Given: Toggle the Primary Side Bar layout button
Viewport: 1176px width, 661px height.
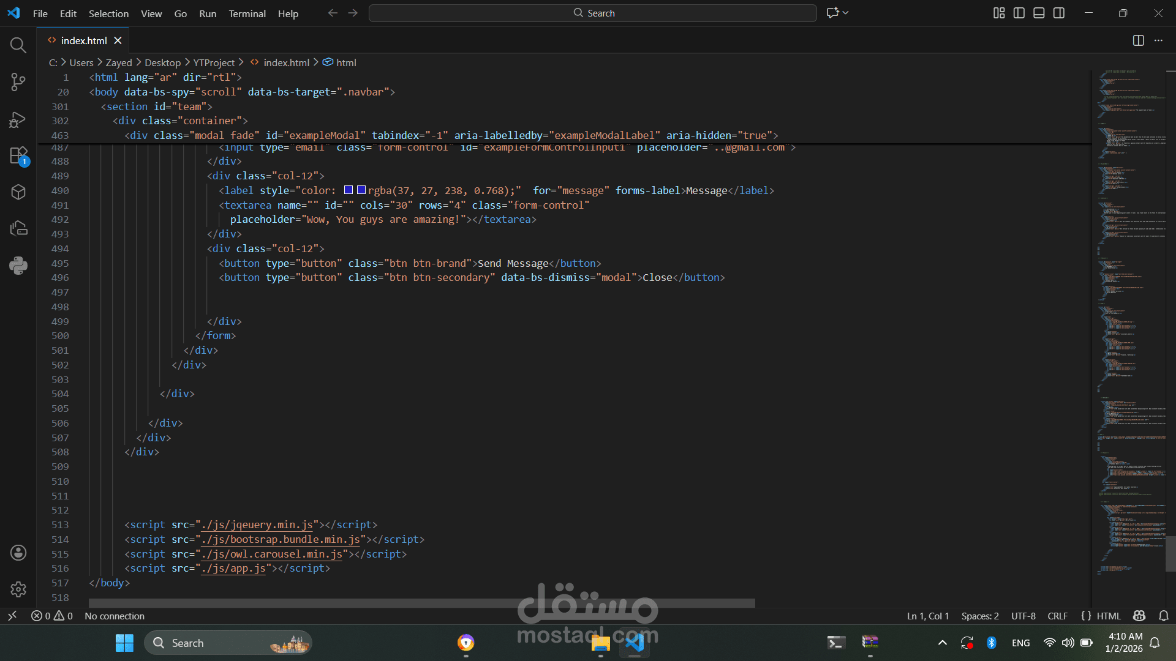Looking at the screenshot, I should pos(1019,13).
